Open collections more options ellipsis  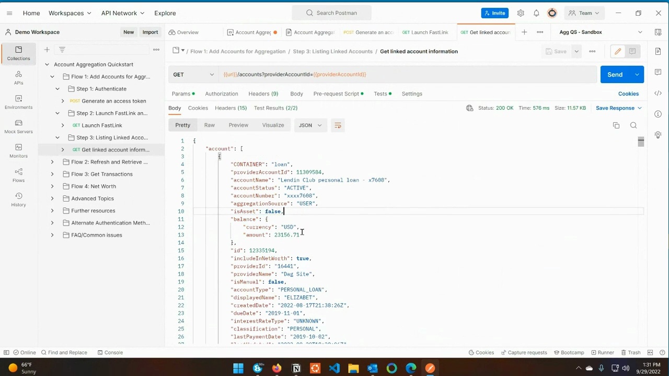pos(156,50)
